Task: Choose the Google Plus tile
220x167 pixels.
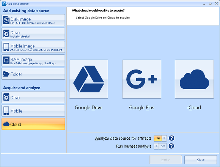Action: [x=141, y=79]
